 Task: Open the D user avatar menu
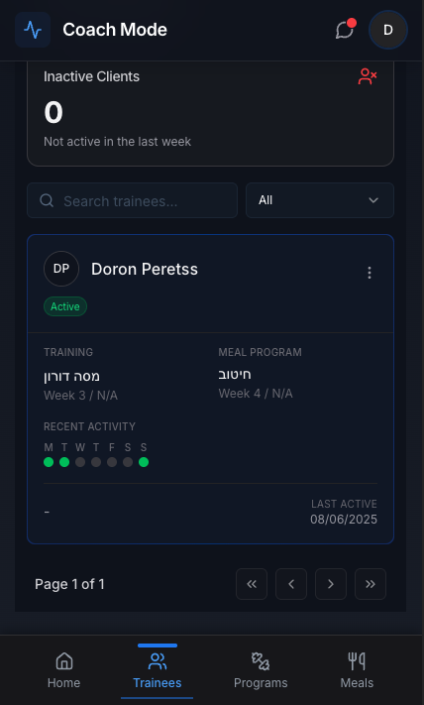[388, 30]
